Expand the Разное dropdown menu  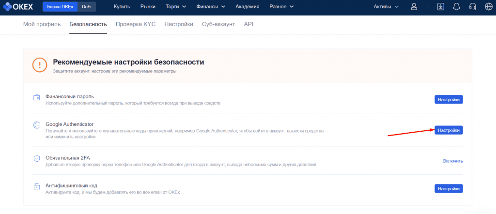[281, 7]
